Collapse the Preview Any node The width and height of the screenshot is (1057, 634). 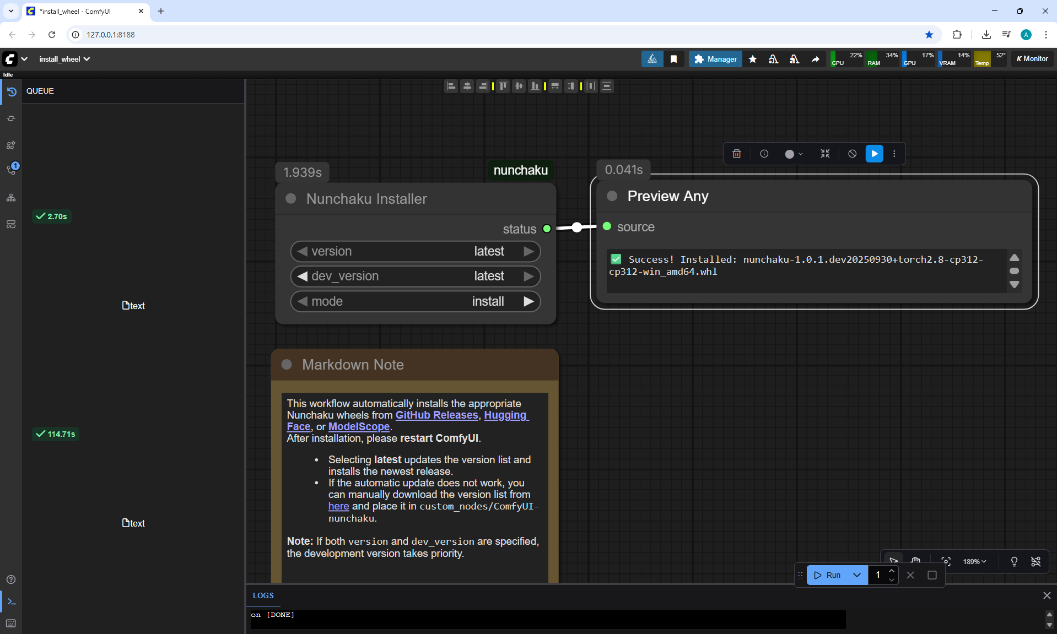[612, 196]
